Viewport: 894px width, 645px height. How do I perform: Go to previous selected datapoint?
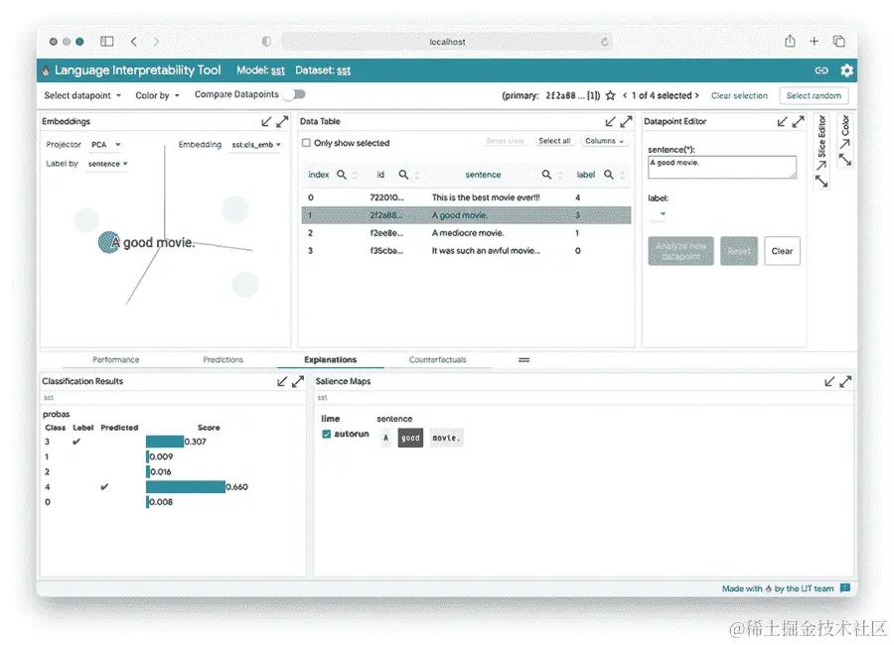[625, 95]
